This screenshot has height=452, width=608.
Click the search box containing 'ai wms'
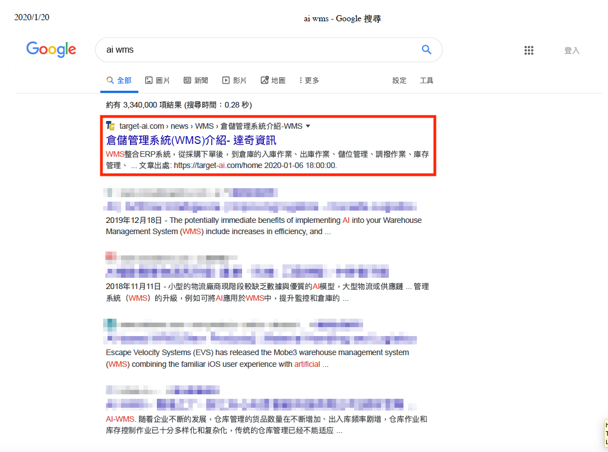coord(258,50)
